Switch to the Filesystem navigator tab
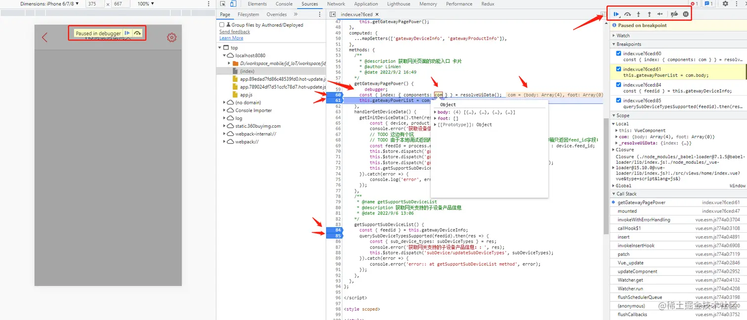 pos(248,14)
